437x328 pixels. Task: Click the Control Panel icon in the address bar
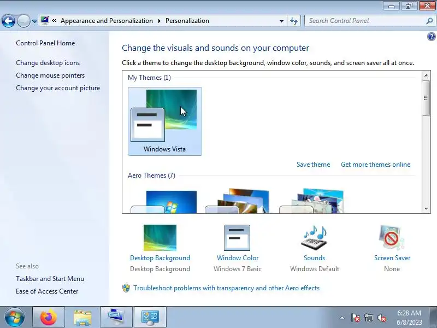pos(45,21)
